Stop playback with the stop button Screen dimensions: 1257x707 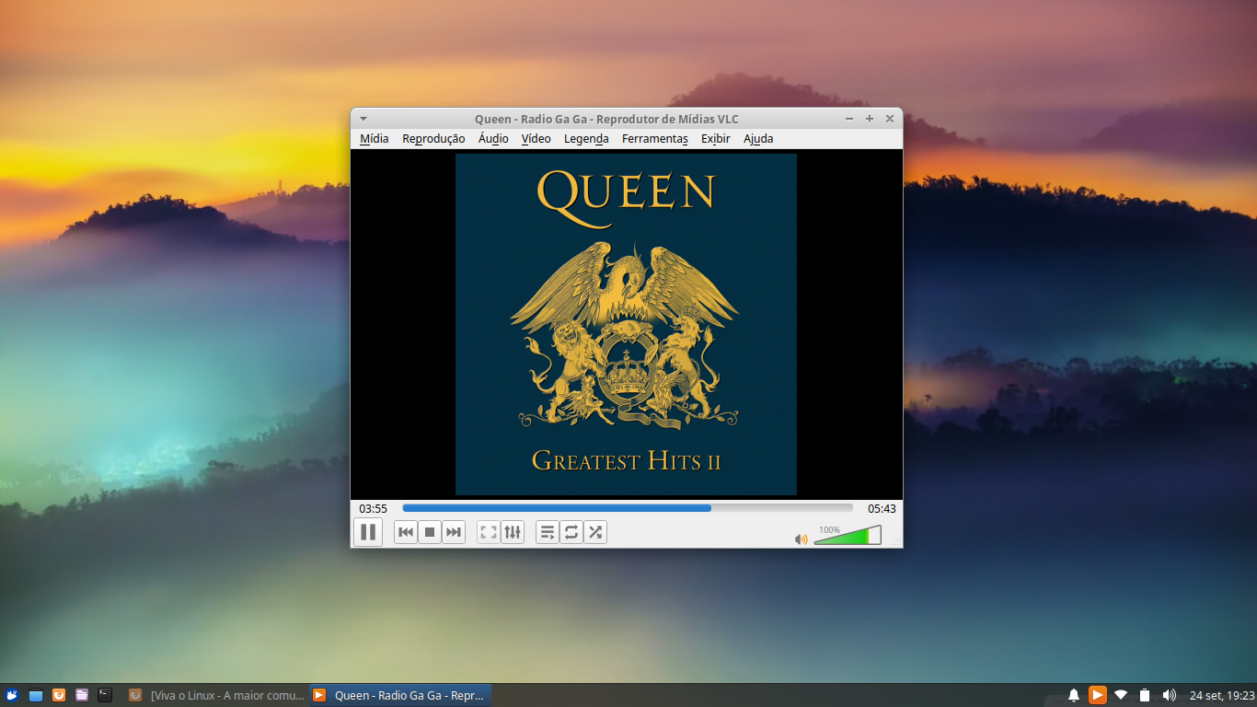(430, 532)
